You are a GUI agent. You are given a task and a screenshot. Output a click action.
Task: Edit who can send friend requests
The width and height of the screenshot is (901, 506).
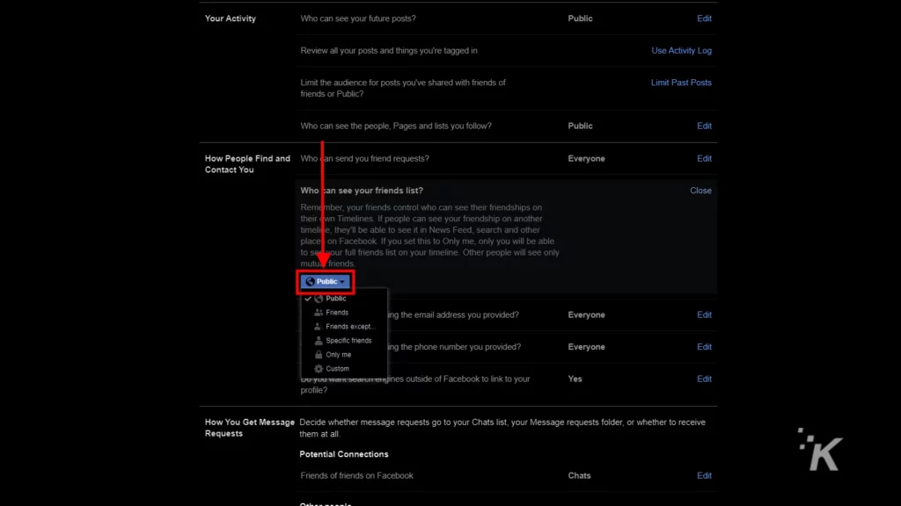pyautogui.click(x=704, y=158)
